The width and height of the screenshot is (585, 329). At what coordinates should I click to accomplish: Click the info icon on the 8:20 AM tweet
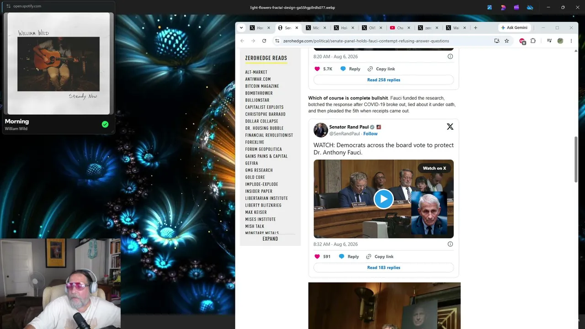(450, 57)
